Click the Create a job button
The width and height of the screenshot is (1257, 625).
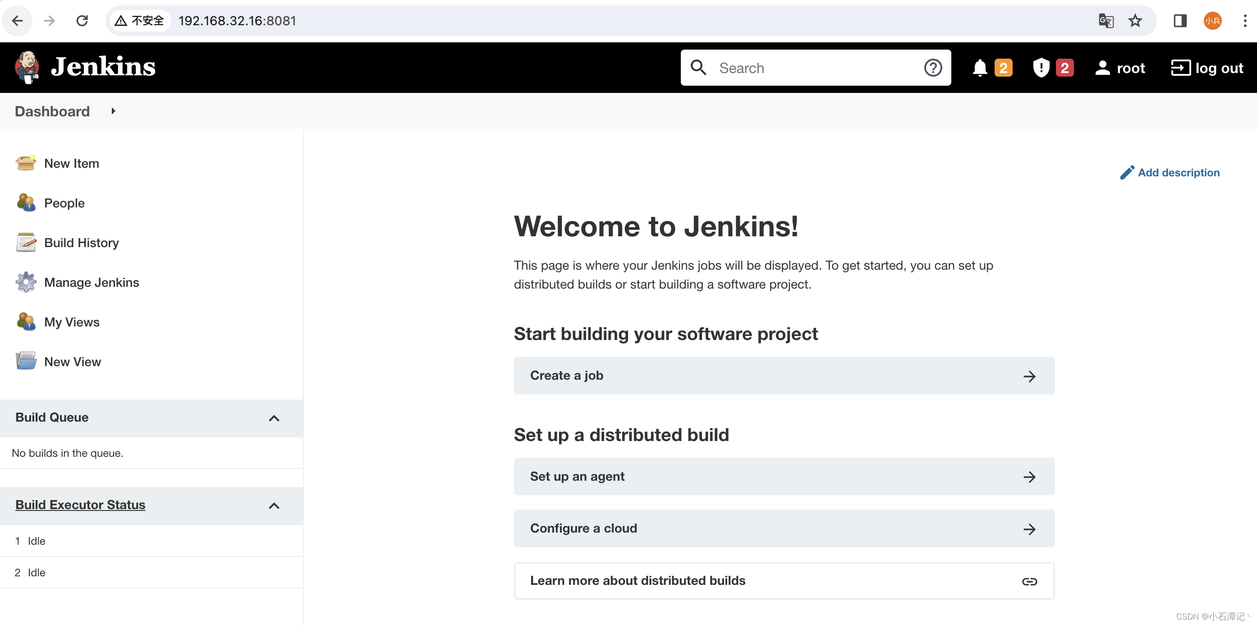784,376
